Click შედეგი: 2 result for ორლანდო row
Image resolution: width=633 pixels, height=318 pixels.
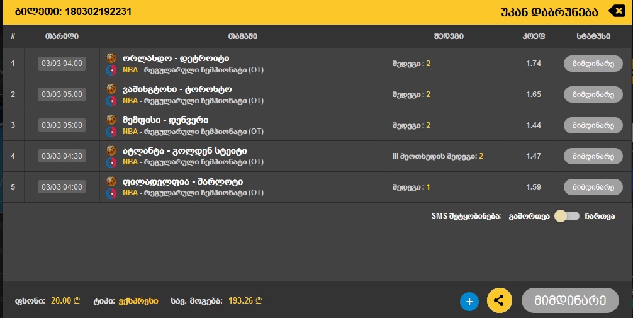click(x=411, y=64)
